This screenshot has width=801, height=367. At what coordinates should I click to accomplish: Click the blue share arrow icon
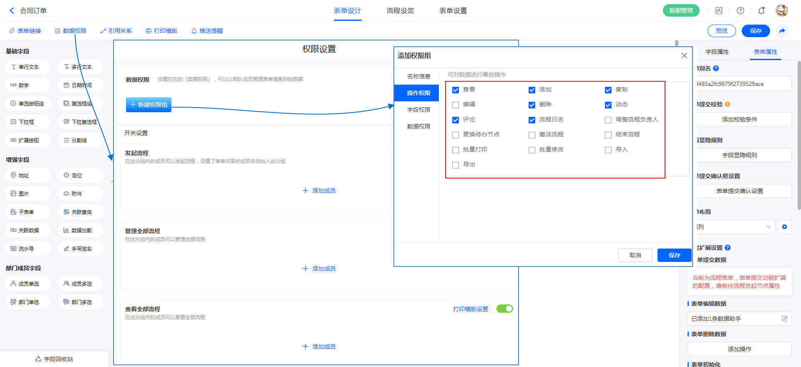(x=782, y=31)
